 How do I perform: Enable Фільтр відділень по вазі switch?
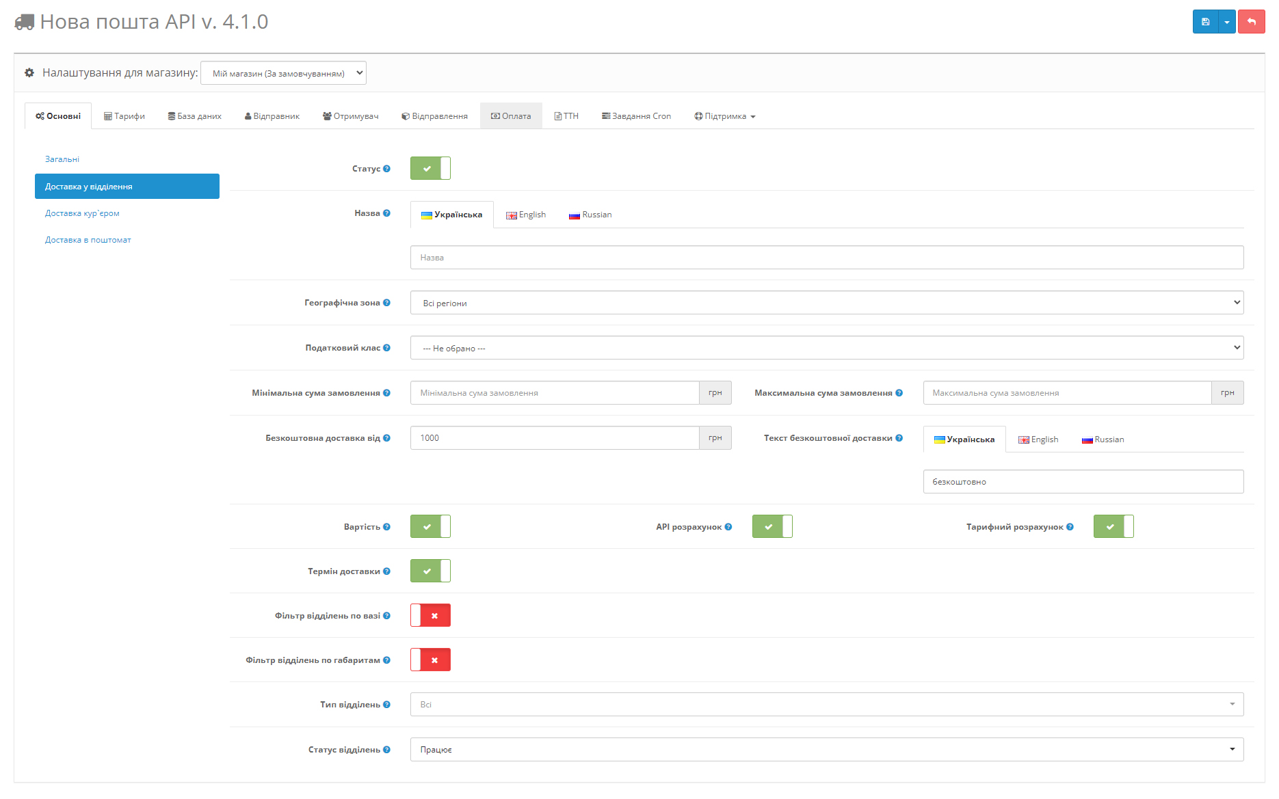pos(430,615)
